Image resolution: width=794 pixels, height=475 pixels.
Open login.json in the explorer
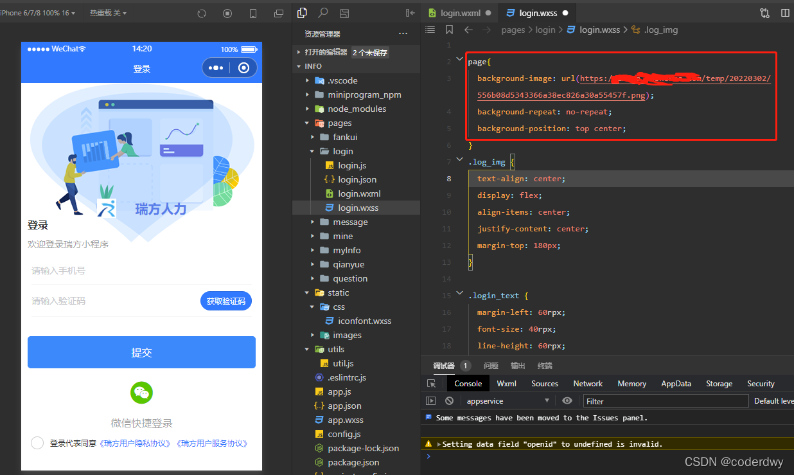pyautogui.click(x=357, y=179)
